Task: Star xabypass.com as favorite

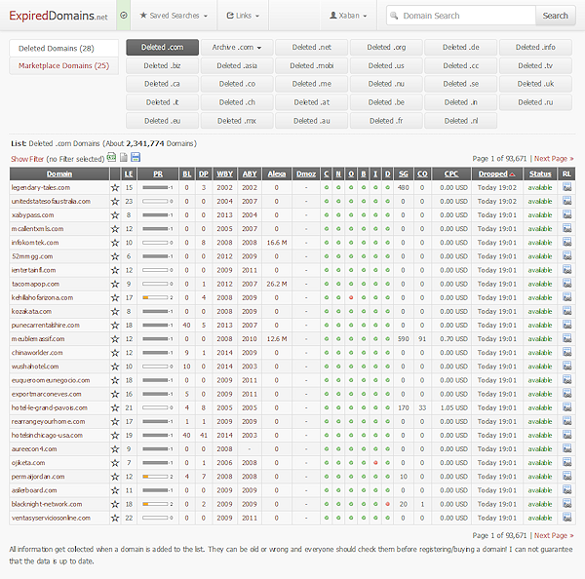Action: click(x=115, y=215)
